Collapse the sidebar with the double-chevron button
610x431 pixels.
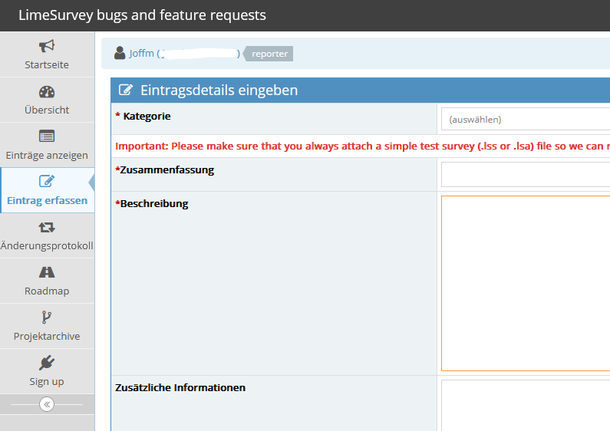[47, 404]
